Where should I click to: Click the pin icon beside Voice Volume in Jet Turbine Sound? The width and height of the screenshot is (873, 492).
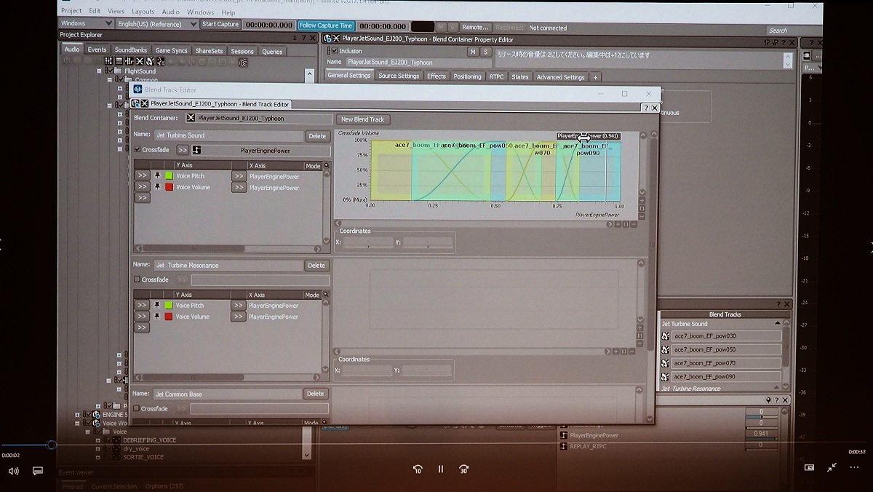[x=157, y=187]
